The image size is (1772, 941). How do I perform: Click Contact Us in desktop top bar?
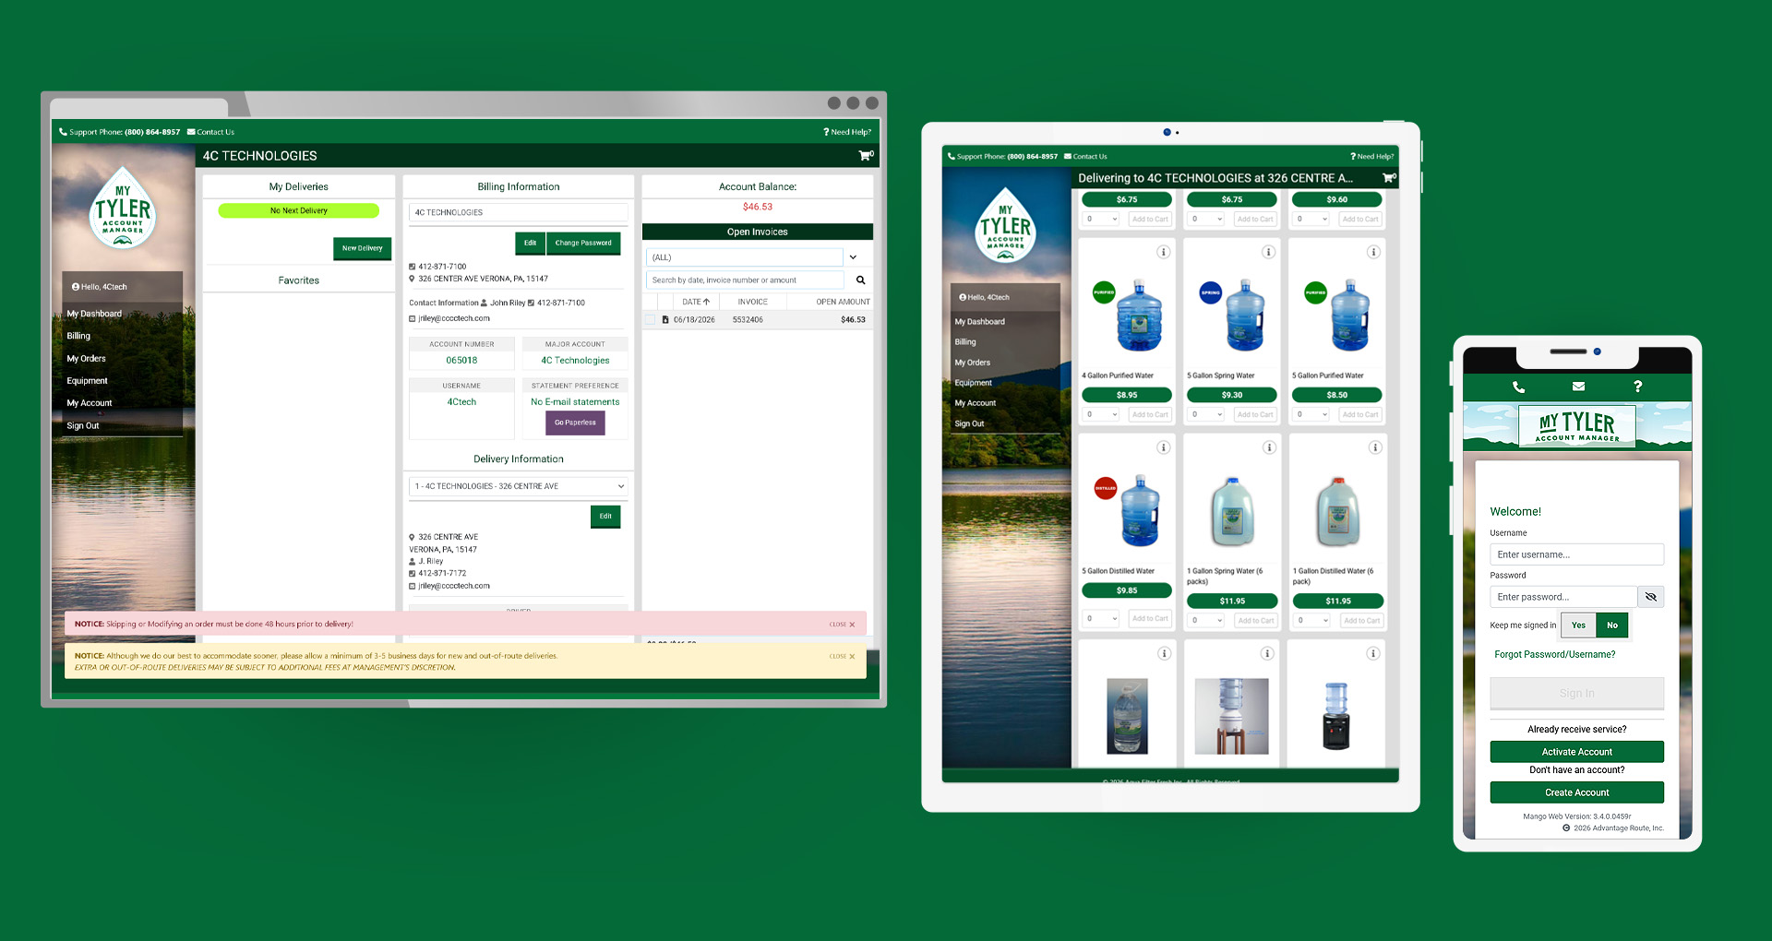[210, 132]
